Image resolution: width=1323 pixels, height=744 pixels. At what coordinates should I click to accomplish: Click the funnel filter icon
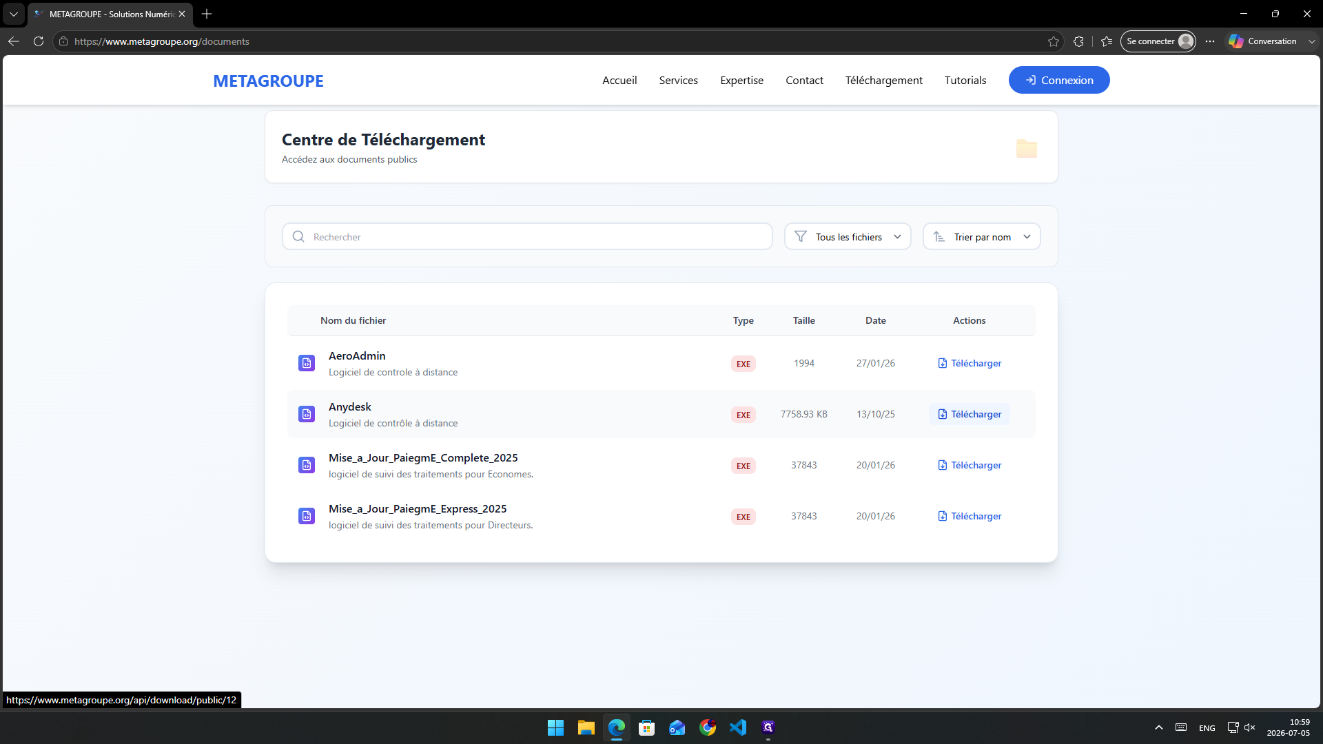click(801, 236)
